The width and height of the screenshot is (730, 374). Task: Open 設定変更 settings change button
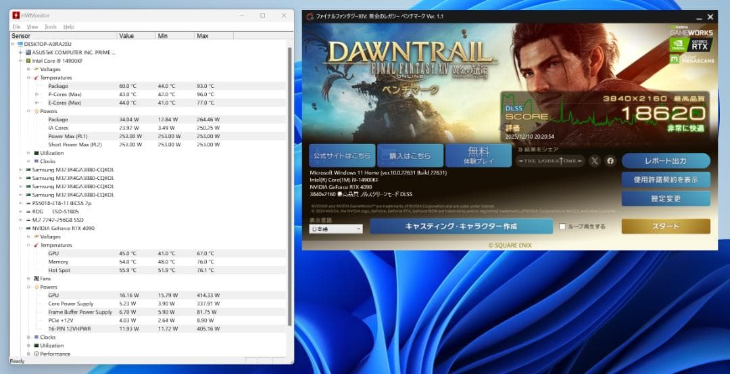666,198
